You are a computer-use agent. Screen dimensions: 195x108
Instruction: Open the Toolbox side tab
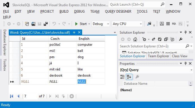point(5,65)
